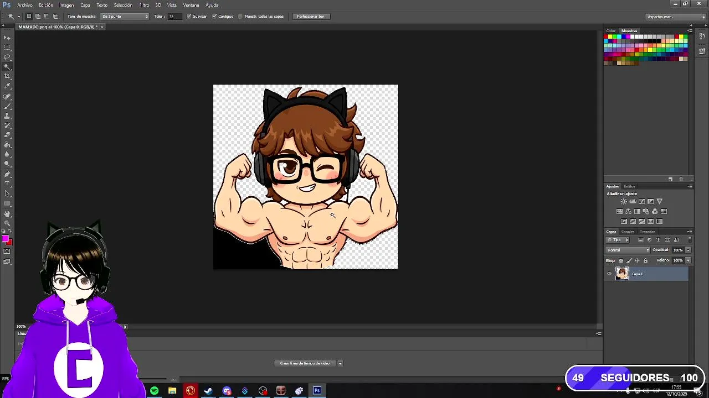Add a Color Balance adjustment

pyautogui.click(x=628, y=211)
